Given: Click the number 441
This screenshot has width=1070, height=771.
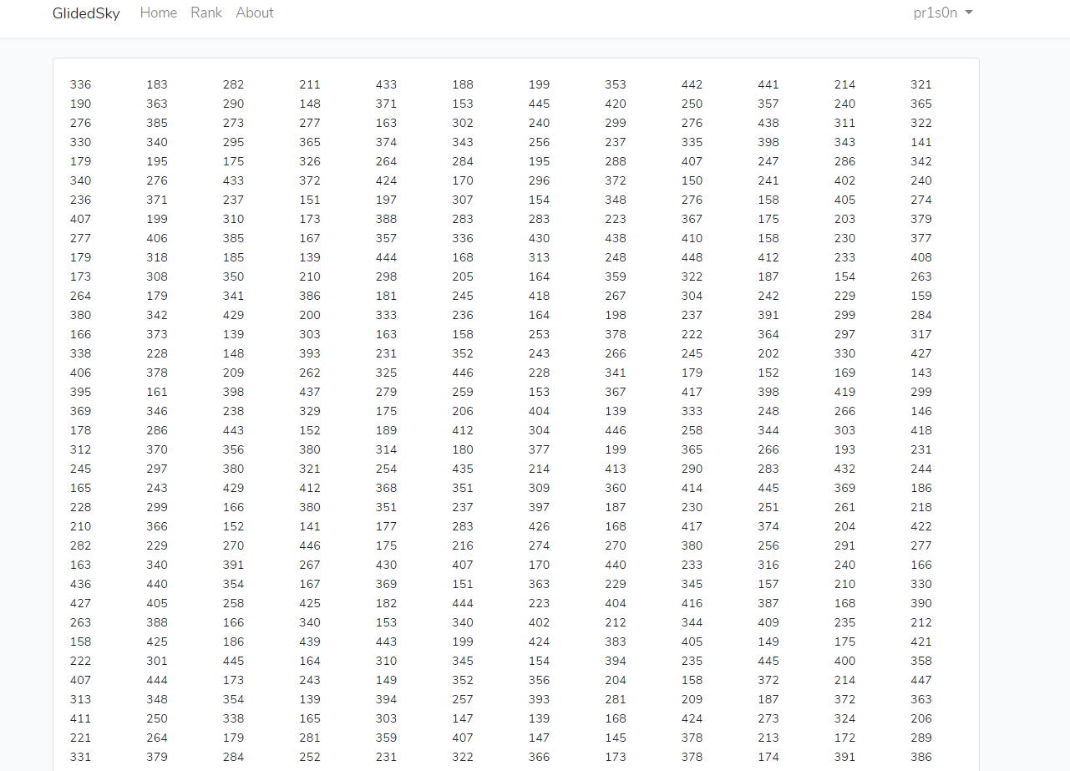Looking at the screenshot, I should coord(768,84).
